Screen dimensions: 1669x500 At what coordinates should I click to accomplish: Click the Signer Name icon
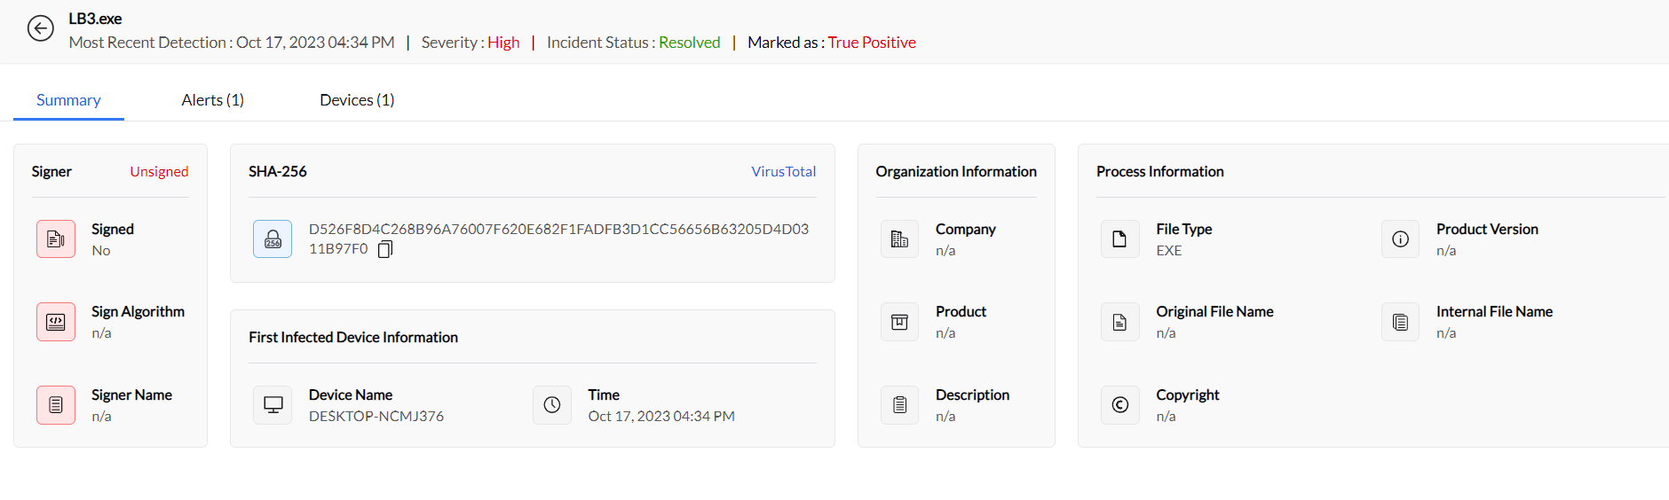click(56, 405)
